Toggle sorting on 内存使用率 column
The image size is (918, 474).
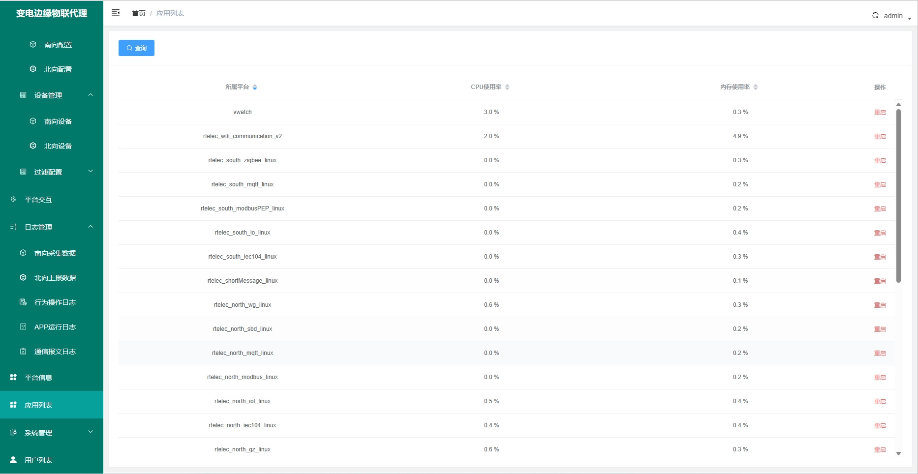(756, 87)
